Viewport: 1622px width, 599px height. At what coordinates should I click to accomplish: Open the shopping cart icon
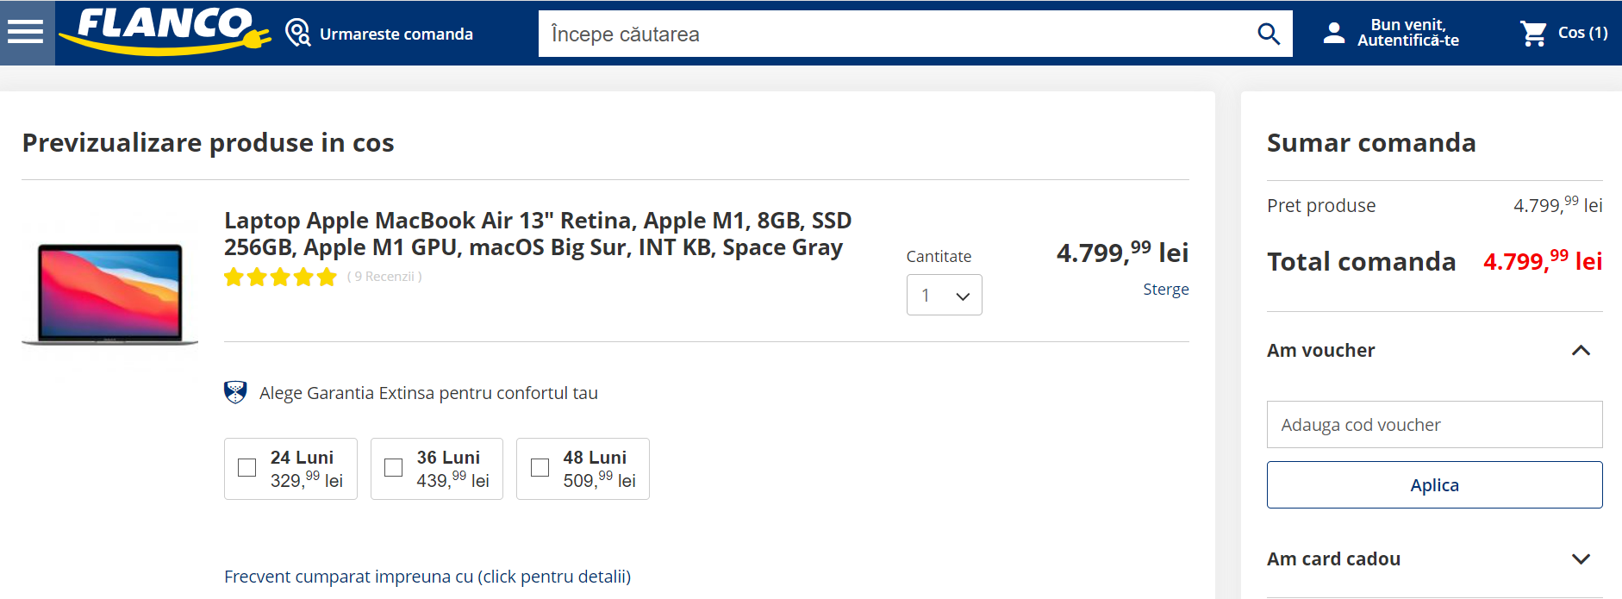click(x=1533, y=34)
